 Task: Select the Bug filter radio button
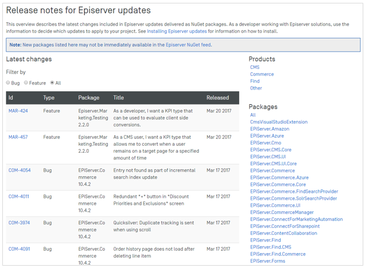click(9, 83)
